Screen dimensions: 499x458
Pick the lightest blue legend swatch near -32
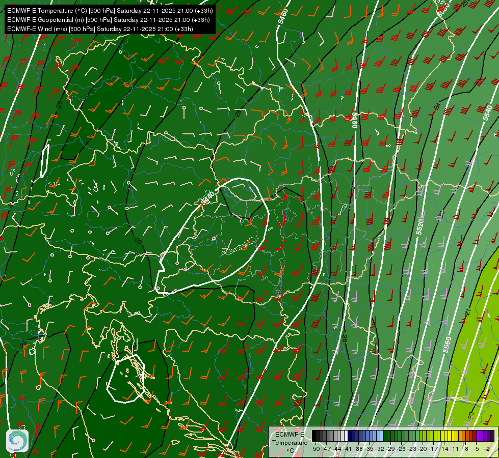[x=382, y=436]
